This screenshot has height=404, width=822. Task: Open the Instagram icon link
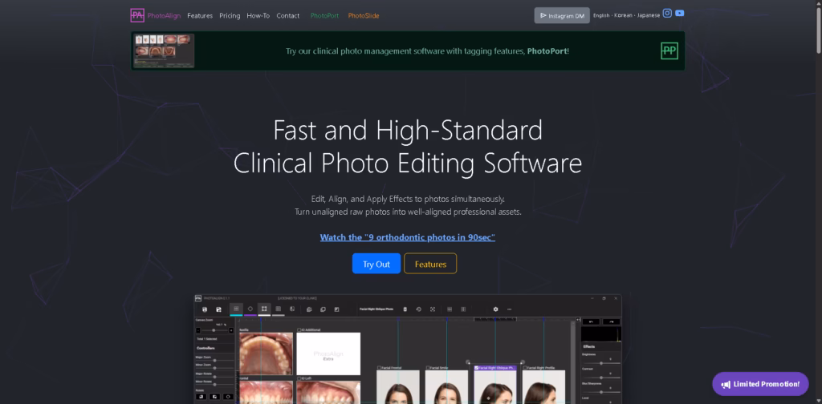pyautogui.click(x=667, y=13)
